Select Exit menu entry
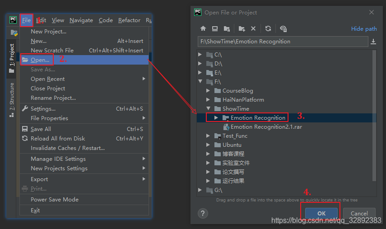This screenshot has height=229, width=386. pyautogui.click(x=84, y=210)
